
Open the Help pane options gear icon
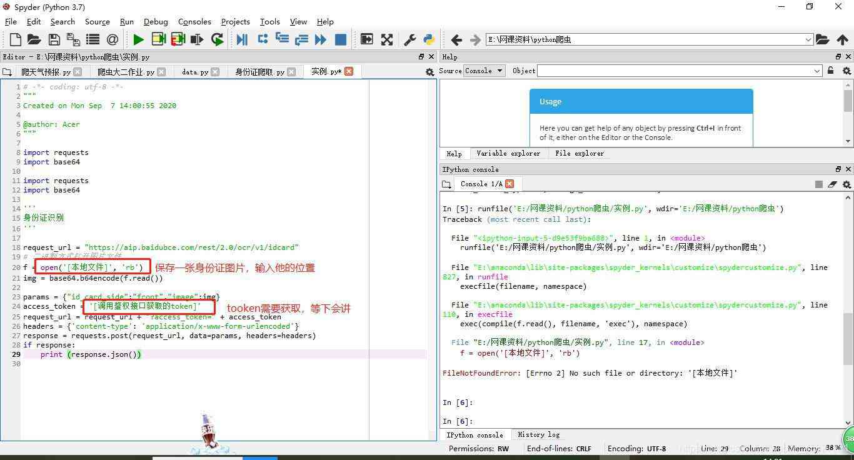pos(847,71)
